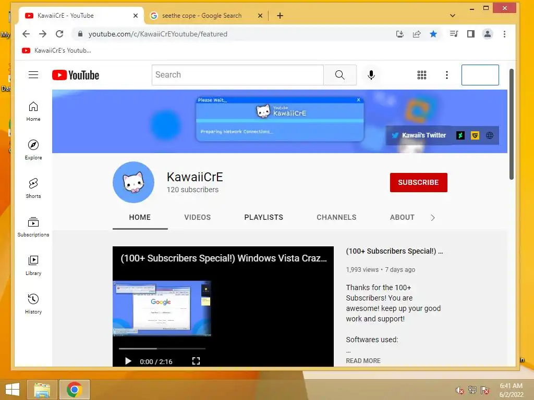Image resolution: width=534 pixels, height=400 pixels.
Task: Open Explore in sidebar
Action: 33,149
